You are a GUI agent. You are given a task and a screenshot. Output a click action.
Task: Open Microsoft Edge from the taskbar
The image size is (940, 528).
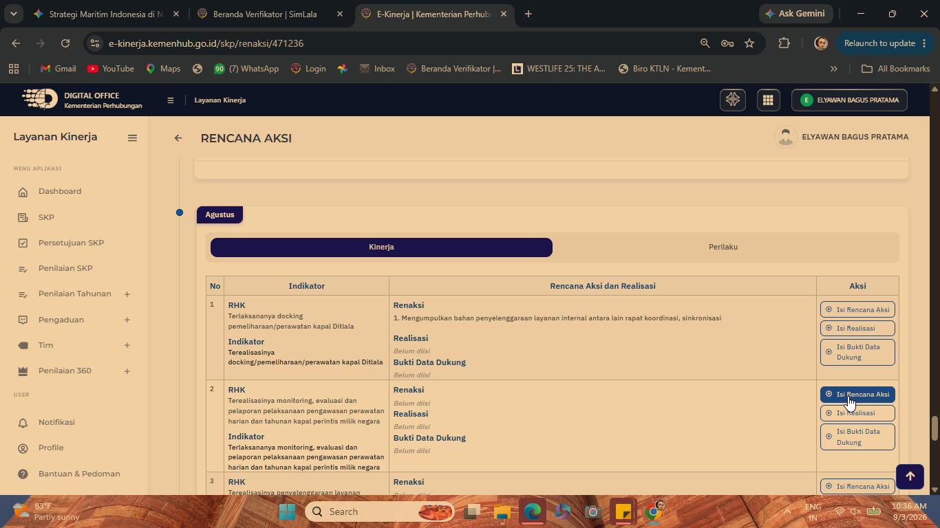point(533,512)
